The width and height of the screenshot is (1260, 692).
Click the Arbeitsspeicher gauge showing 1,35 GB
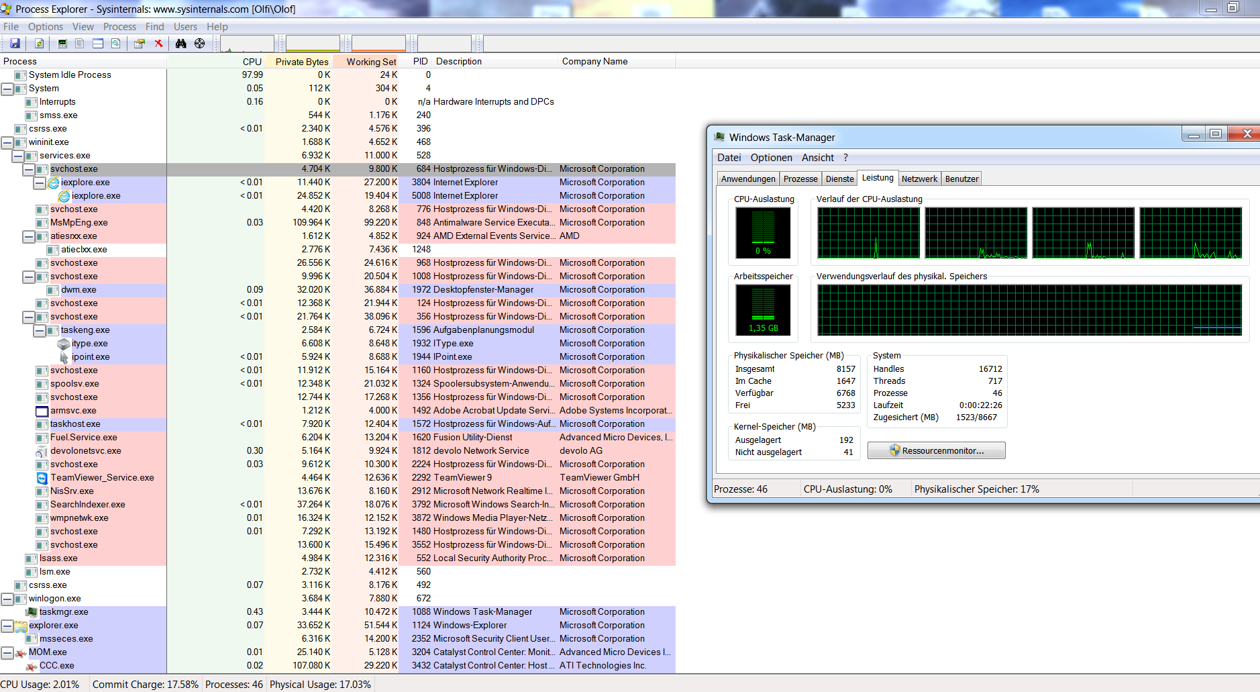[763, 309]
